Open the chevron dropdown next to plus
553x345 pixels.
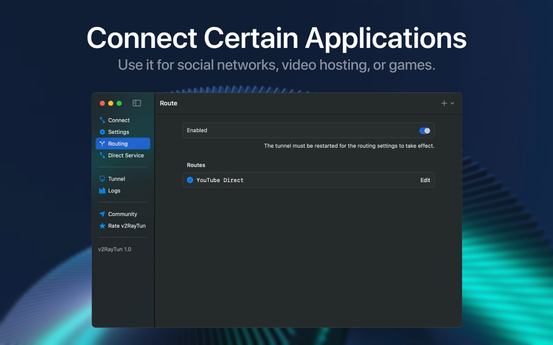click(452, 104)
